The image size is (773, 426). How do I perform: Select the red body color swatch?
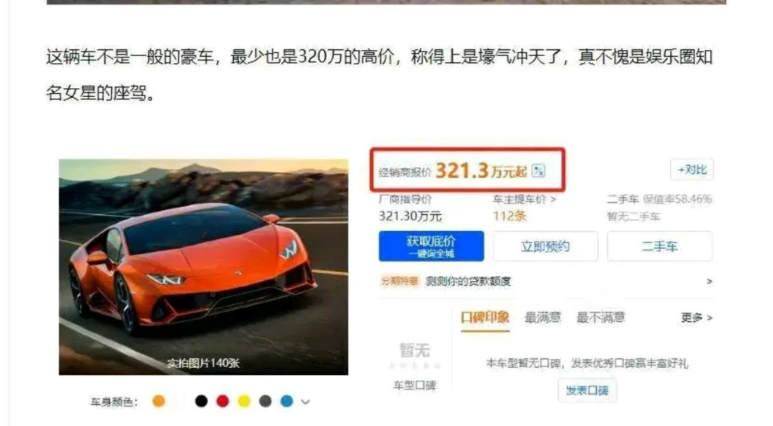pos(222,402)
